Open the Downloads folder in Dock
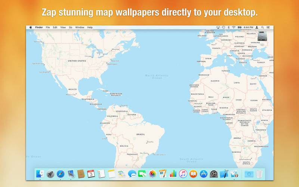The height and width of the screenshot is (187, 299). (x=249, y=174)
